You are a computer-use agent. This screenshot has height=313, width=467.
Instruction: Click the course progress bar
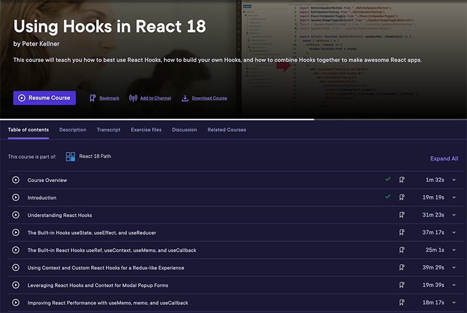(234, 120)
